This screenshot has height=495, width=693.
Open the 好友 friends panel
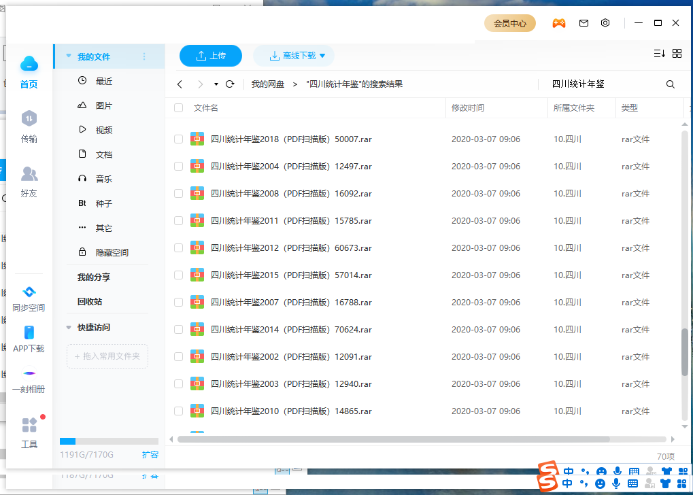coord(29,173)
